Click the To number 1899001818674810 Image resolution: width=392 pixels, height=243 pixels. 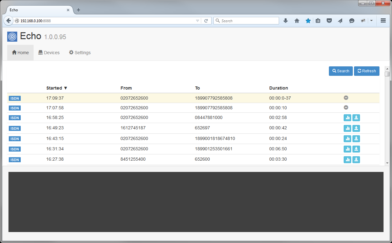click(215, 138)
